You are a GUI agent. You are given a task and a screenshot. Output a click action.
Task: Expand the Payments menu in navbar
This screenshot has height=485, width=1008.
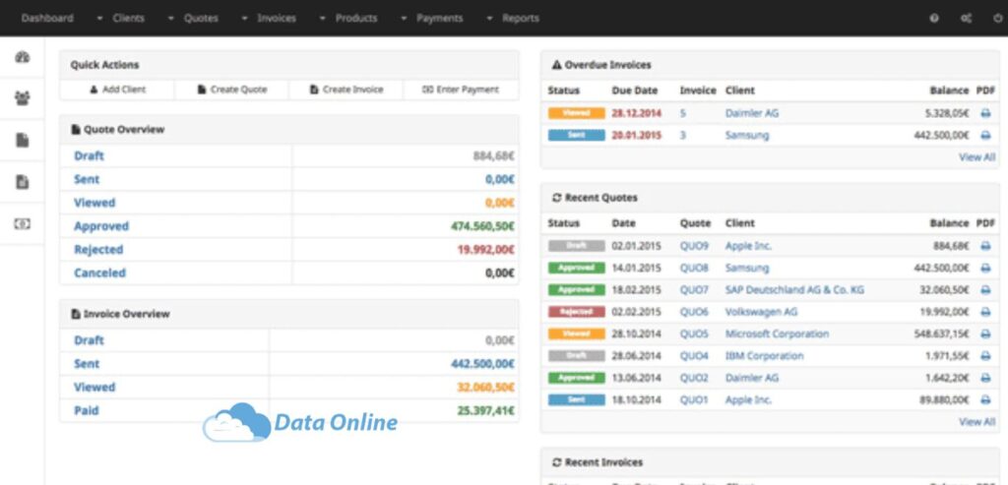431,18
